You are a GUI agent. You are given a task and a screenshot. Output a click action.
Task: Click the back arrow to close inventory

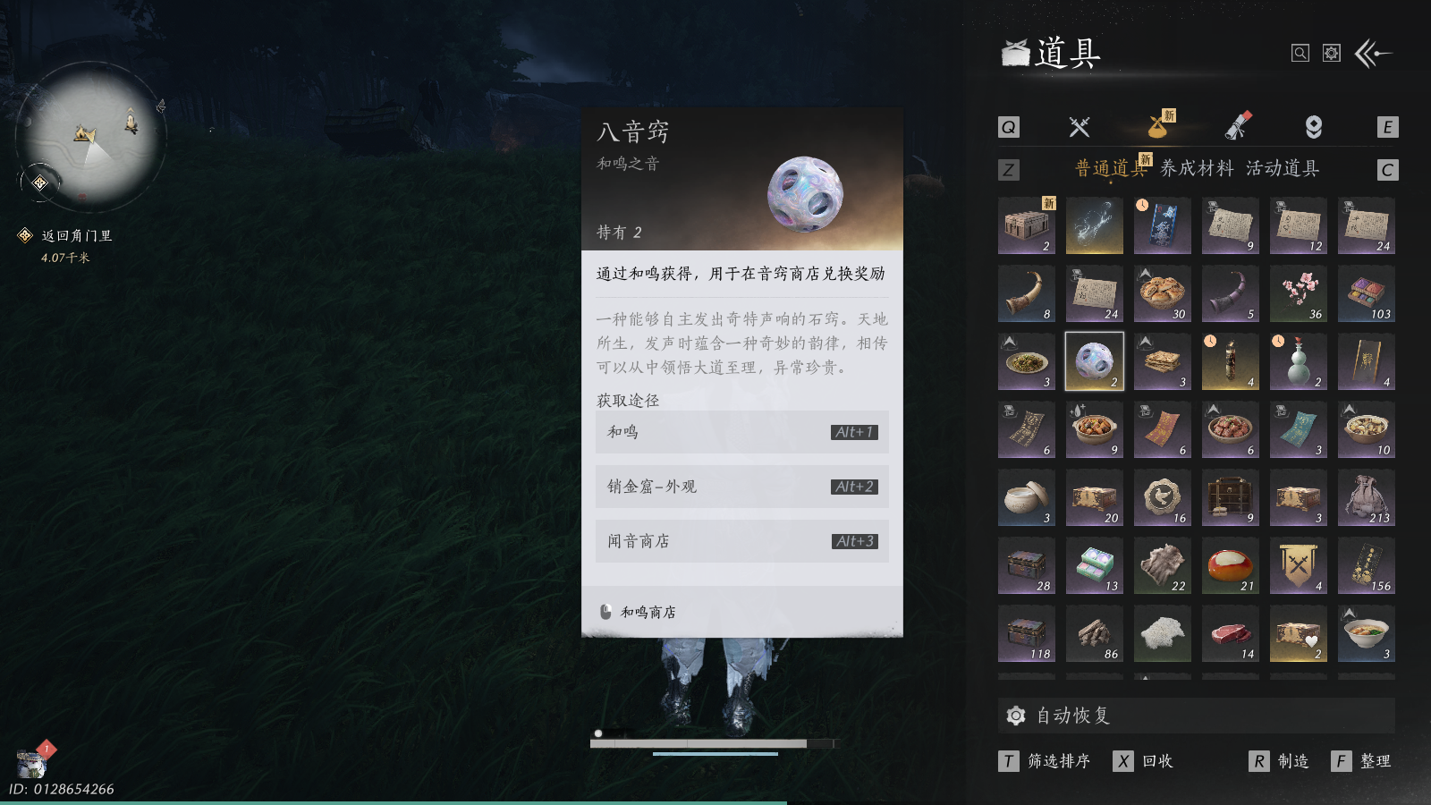1374,54
